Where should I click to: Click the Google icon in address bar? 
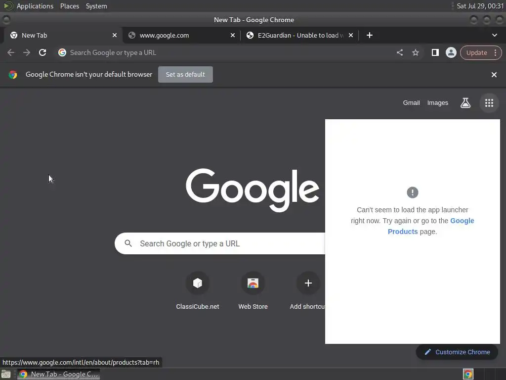click(62, 52)
